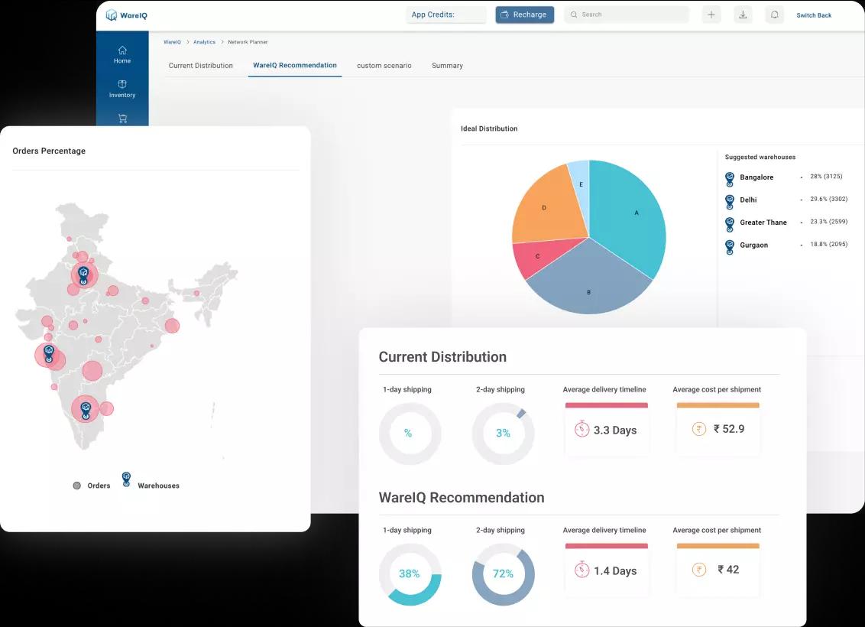Click the 28% (3125) value
The width and height of the screenshot is (865, 627).
[826, 177]
